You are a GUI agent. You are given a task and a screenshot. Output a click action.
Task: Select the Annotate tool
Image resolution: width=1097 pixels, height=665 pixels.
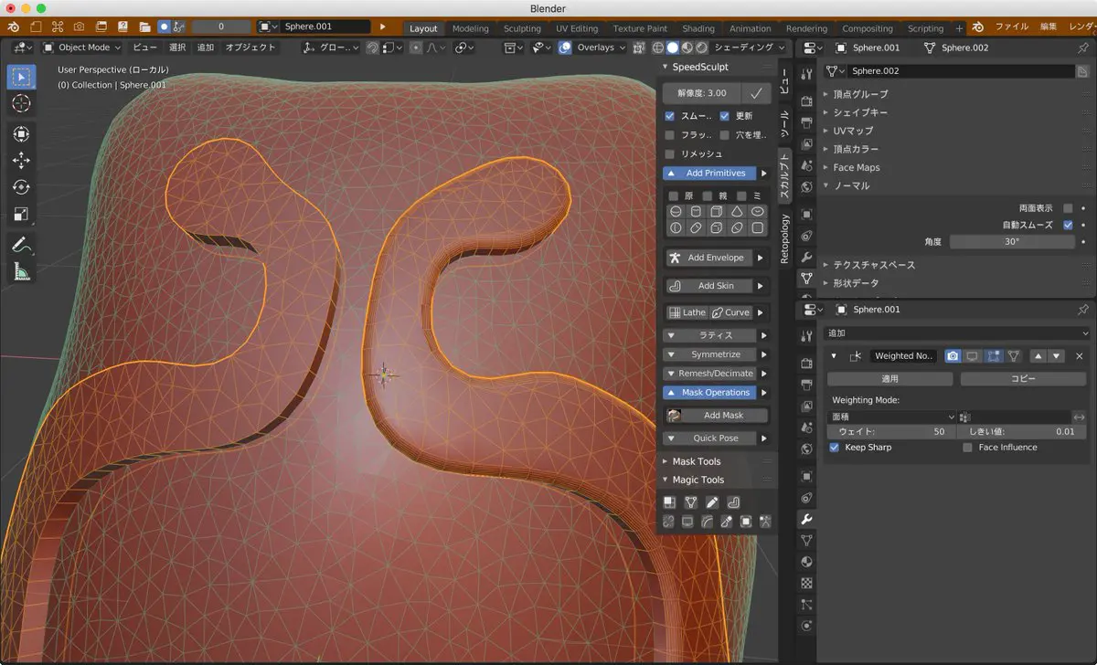20,245
